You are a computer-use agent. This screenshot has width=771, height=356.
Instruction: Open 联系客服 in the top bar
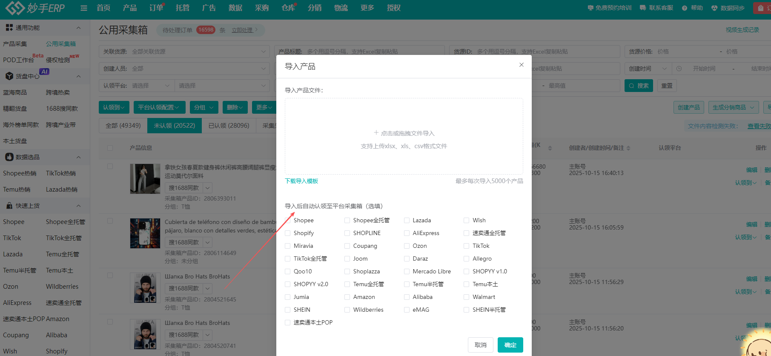click(656, 8)
